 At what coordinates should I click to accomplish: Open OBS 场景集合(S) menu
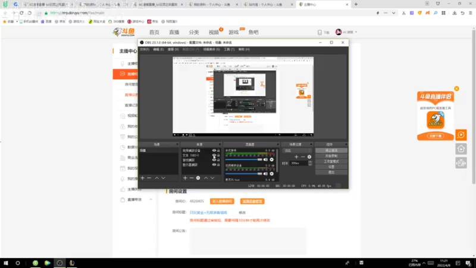click(211, 49)
